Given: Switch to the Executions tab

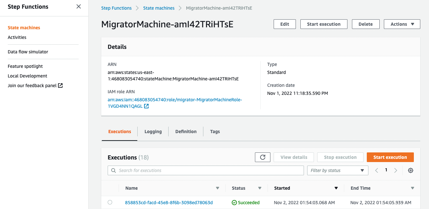Looking at the screenshot, I should 120,132.
